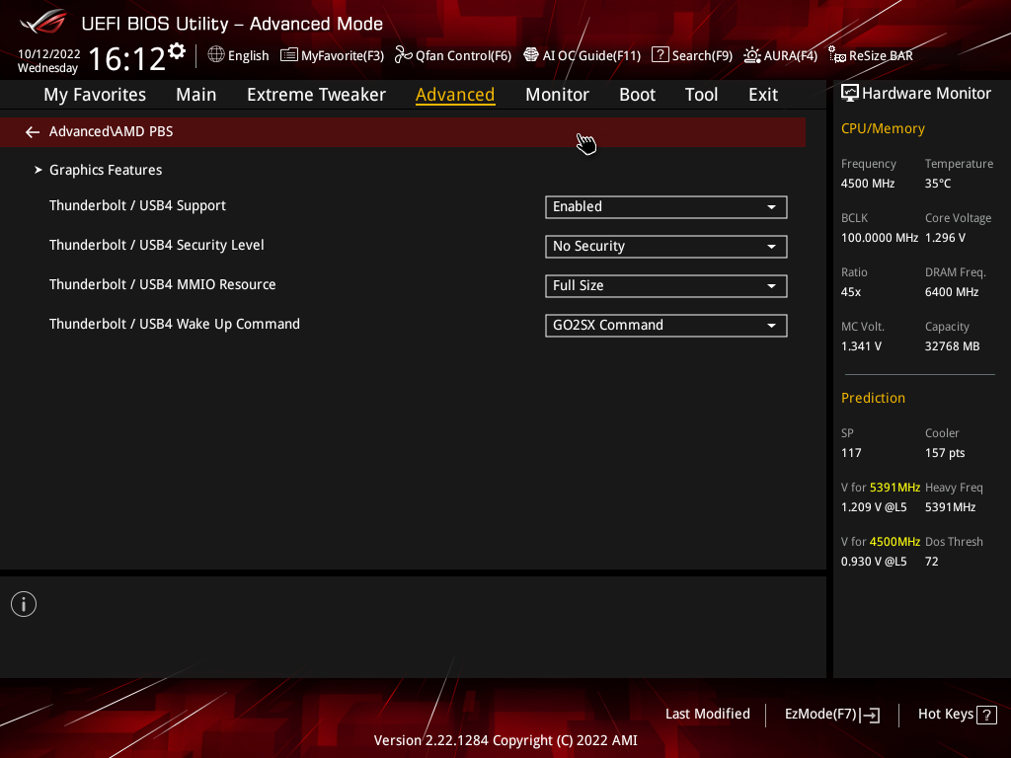Open the Extreme Tweaker tab
The image size is (1011, 758).
pos(316,95)
